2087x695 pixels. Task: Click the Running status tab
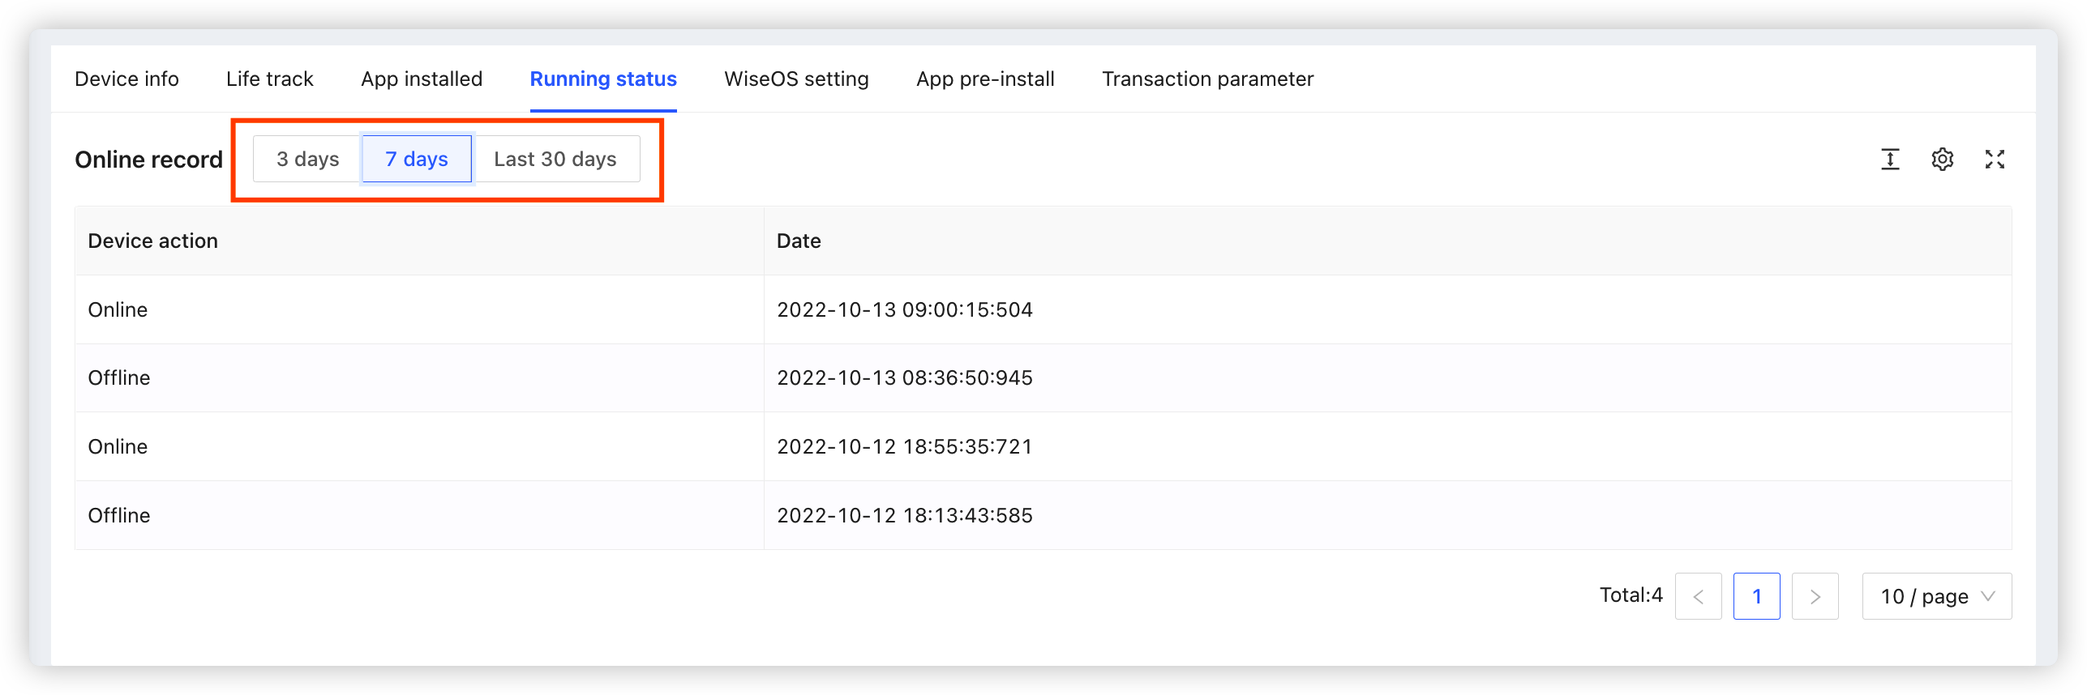(603, 79)
